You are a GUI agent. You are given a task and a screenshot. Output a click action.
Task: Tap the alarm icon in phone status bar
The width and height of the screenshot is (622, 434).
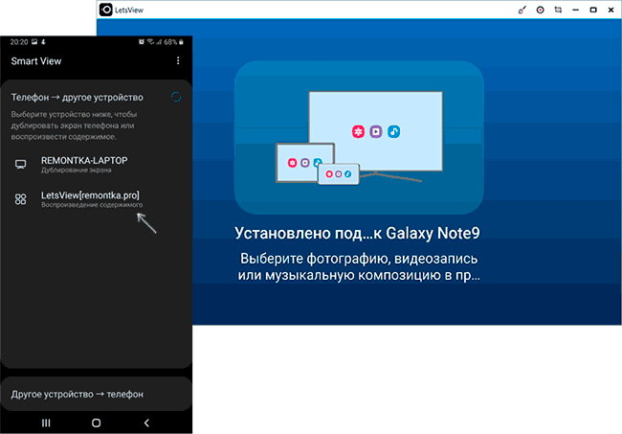tap(142, 42)
